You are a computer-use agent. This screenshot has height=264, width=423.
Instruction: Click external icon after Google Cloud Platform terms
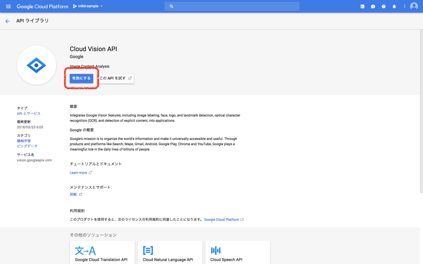click(x=242, y=219)
